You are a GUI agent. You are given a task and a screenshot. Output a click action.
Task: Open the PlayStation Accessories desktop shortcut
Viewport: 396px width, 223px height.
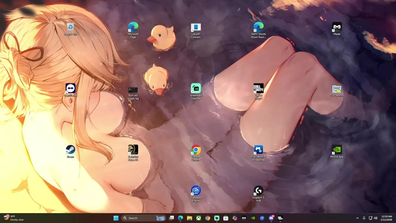(259, 153)
